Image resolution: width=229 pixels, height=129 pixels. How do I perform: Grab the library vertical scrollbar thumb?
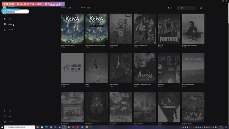click(x=228, y=13)
